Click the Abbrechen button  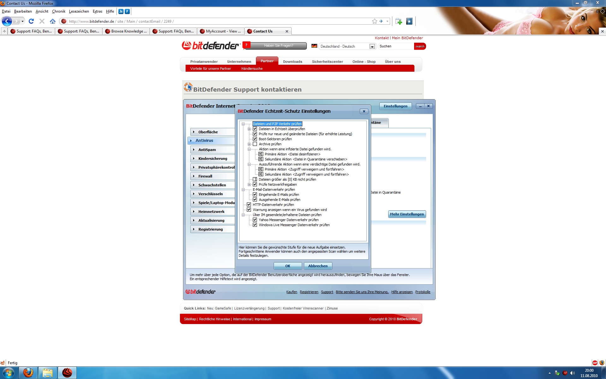(x=318, y=266)
